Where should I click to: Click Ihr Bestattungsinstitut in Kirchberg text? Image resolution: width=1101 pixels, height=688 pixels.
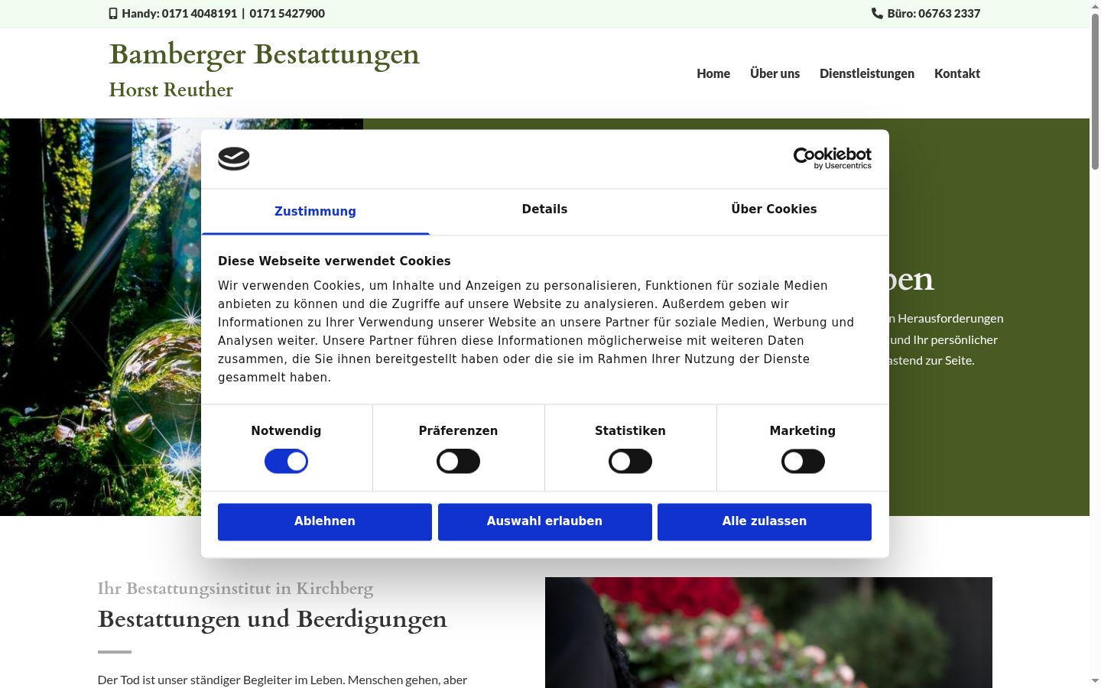235,589
